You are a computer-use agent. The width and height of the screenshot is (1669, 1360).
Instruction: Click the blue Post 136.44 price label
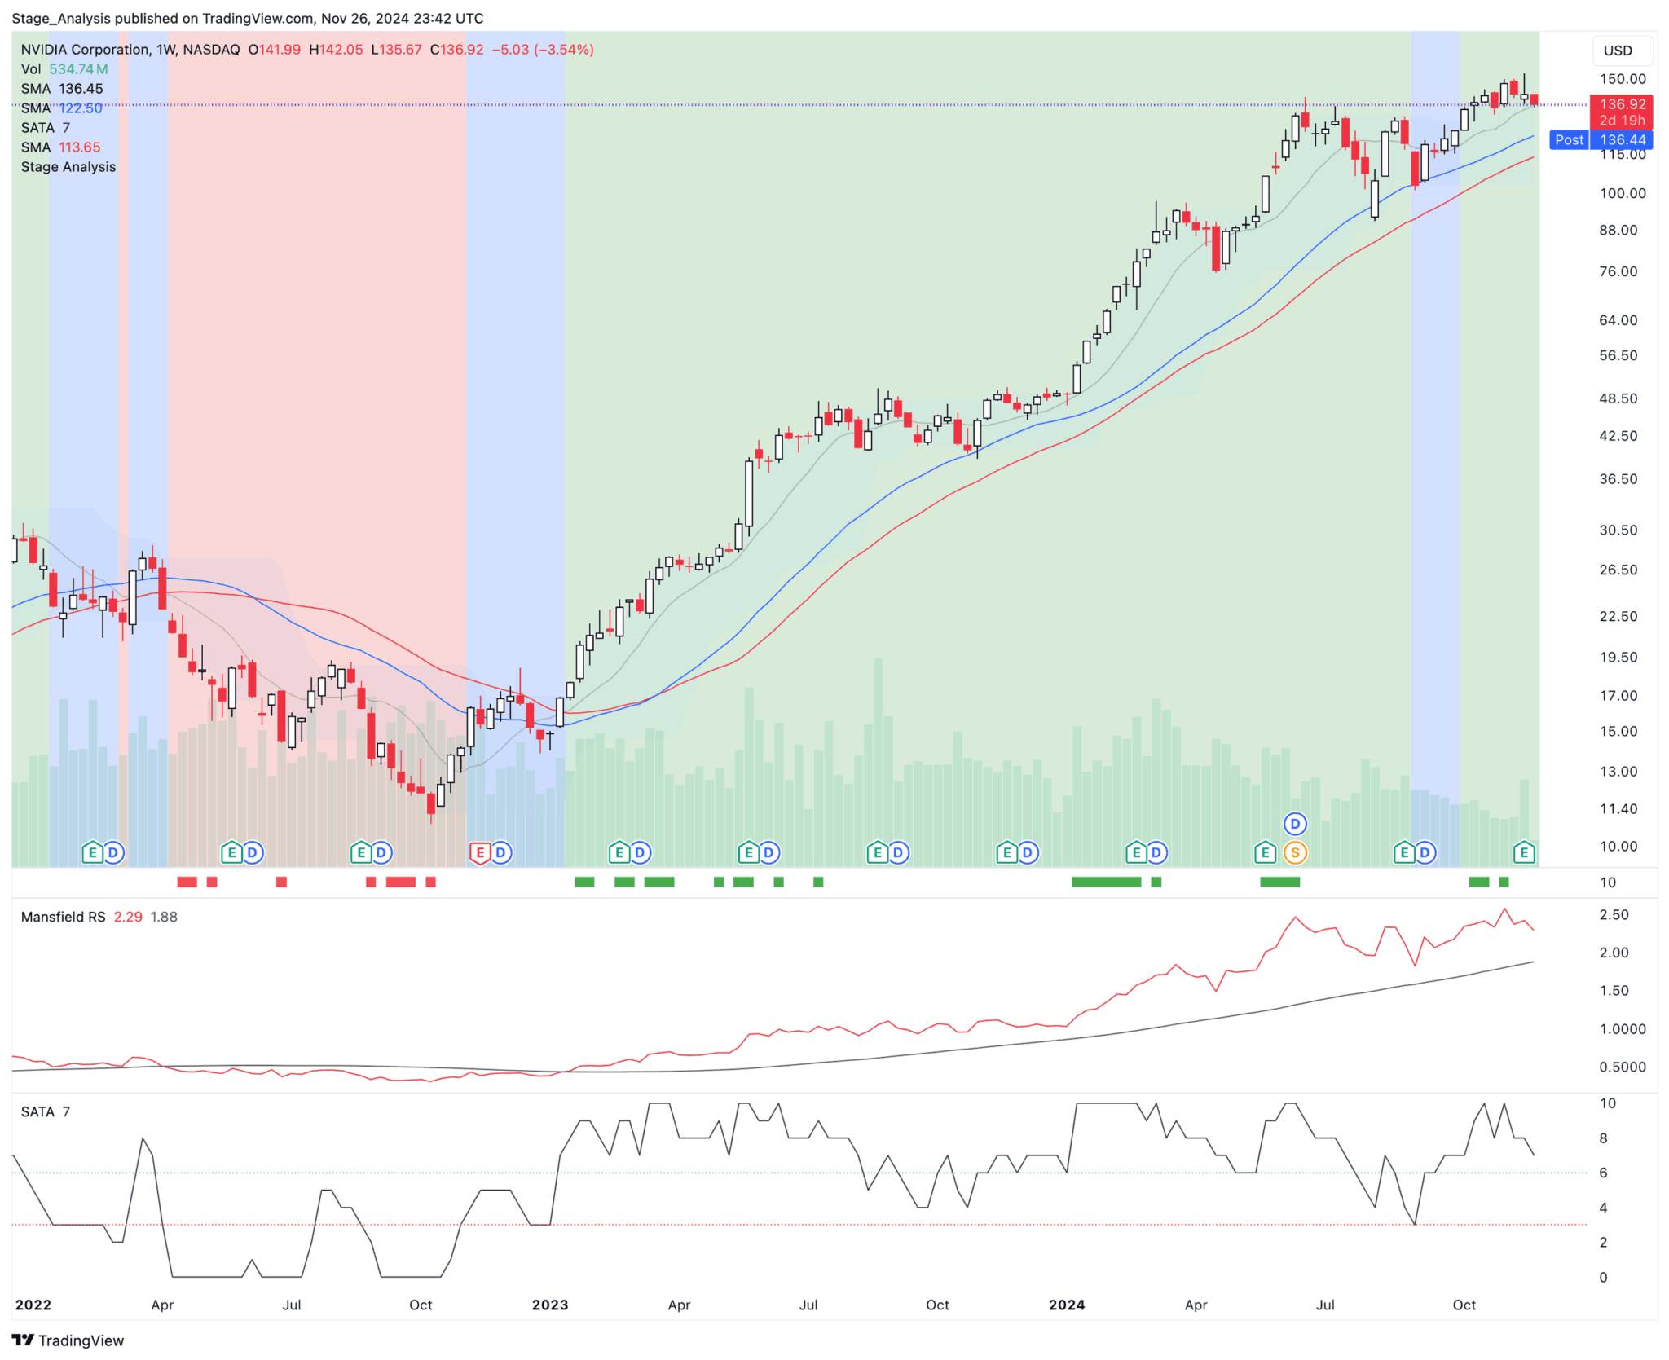click(1601, 140)
